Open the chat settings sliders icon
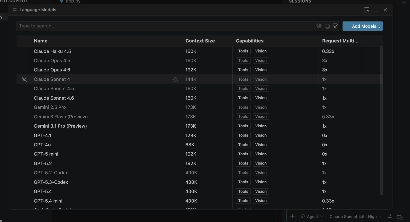This screenshot has width=410, height=222. 390,217
